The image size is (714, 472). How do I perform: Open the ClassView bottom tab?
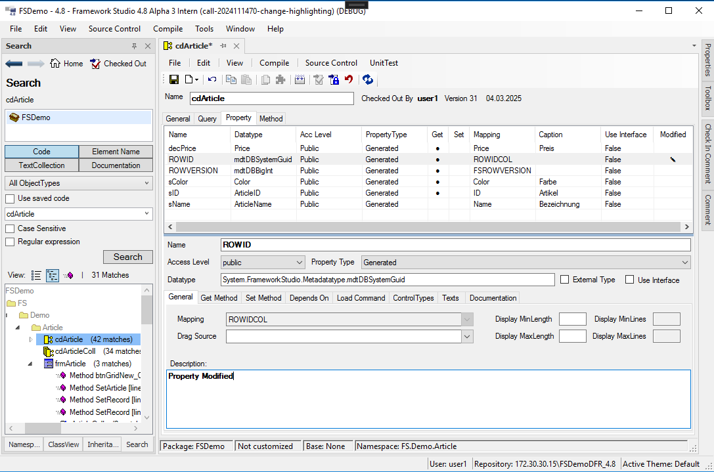[x=63, y=444]
